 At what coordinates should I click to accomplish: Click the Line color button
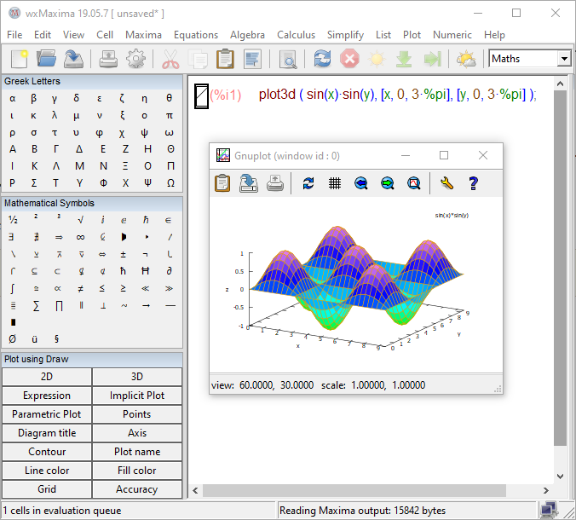pyautogui.click(x=47, y=471)
